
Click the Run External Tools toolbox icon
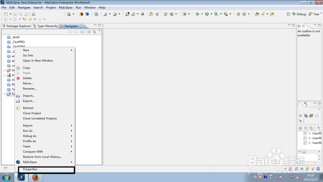point(226,14)
